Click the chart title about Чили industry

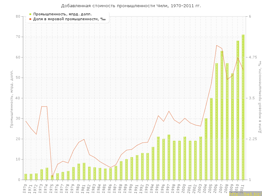pyautogui.click(x=131, y=6)
